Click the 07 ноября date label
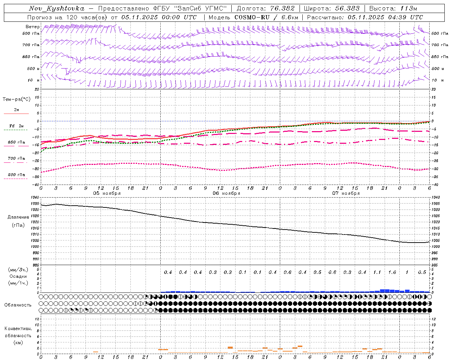Viewport: 450px width, 360px height. [346, 193]
